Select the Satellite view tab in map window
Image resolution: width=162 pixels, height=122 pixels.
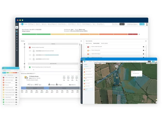pyautogui.click(x=100, y=63)
